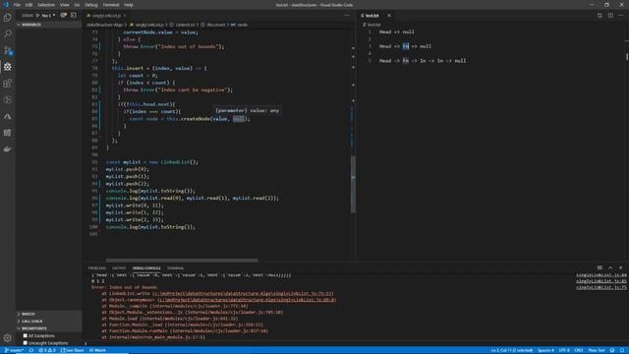629x354 pixels.
Task: Close the bottom panel
Action: (620, 267)
